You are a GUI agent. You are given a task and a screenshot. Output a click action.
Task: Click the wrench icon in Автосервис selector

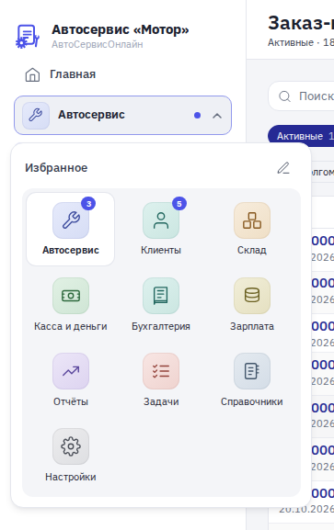click(36, 116)
